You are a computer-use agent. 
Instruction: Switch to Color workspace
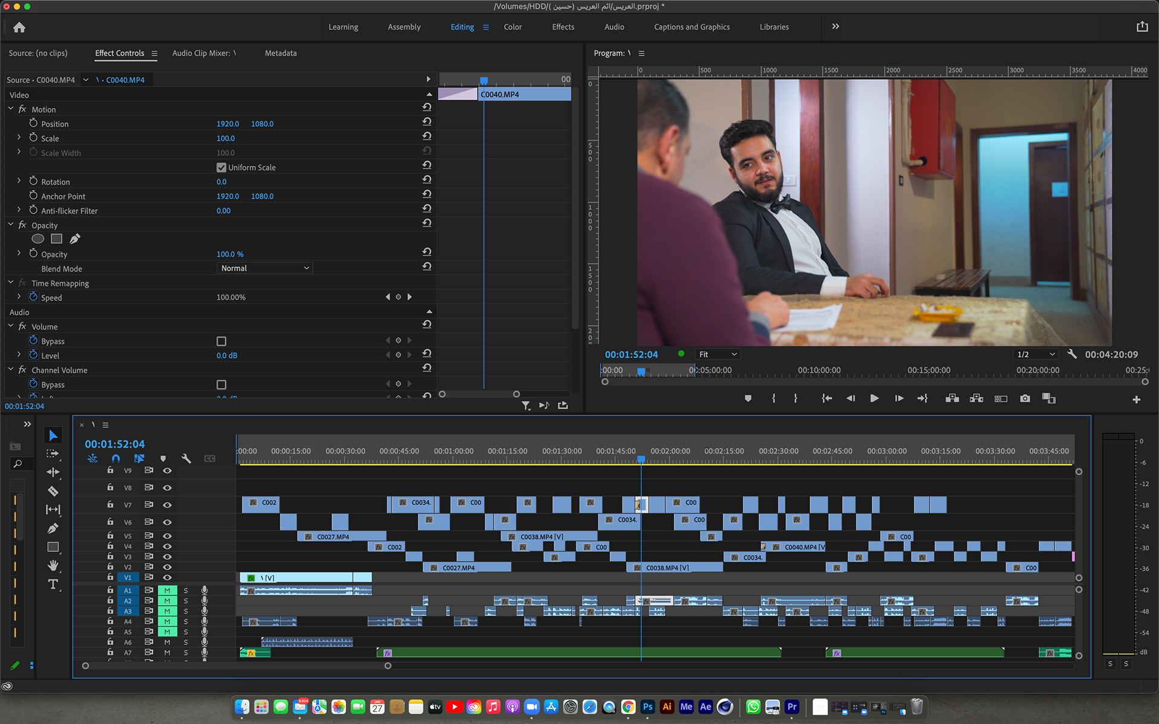coord(512,27)
